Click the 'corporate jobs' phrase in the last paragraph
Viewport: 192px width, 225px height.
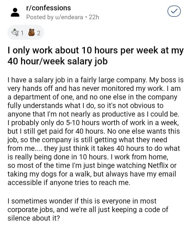click(x=31, y=210)
